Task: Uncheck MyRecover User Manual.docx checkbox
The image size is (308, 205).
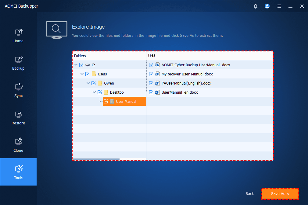Action: pos(151,74)
